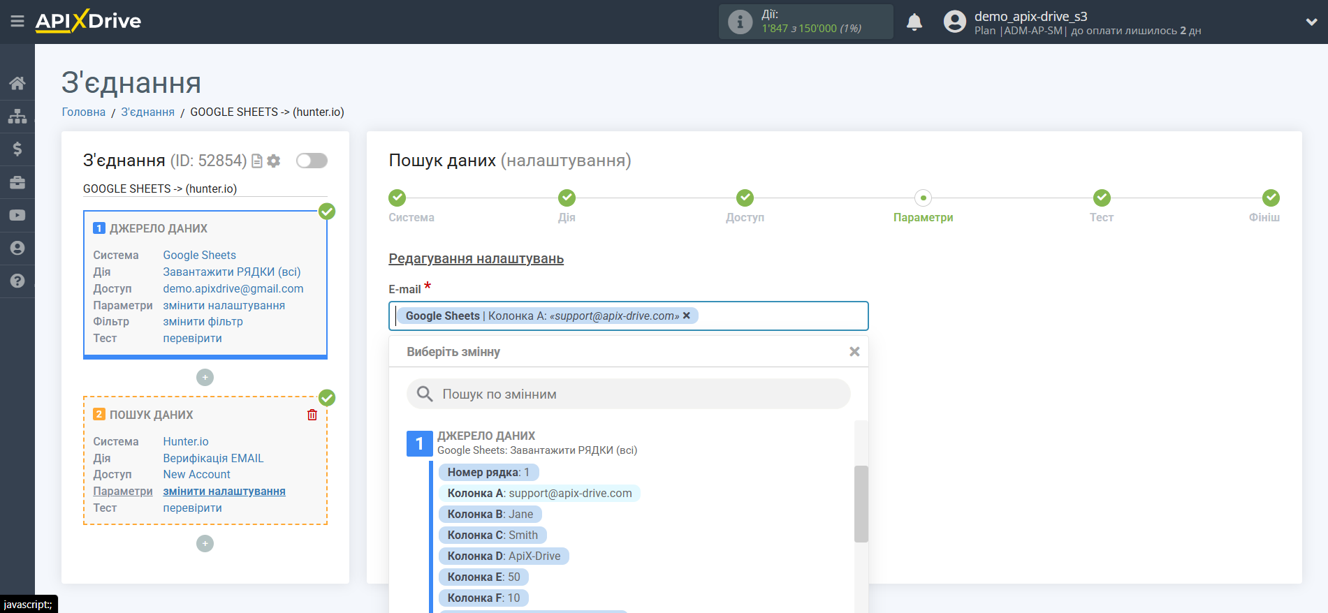Open Завантажити РЯДКИ (всі) action link
Viewport: 1328px width, 613px height.
(x=232, y=272)
